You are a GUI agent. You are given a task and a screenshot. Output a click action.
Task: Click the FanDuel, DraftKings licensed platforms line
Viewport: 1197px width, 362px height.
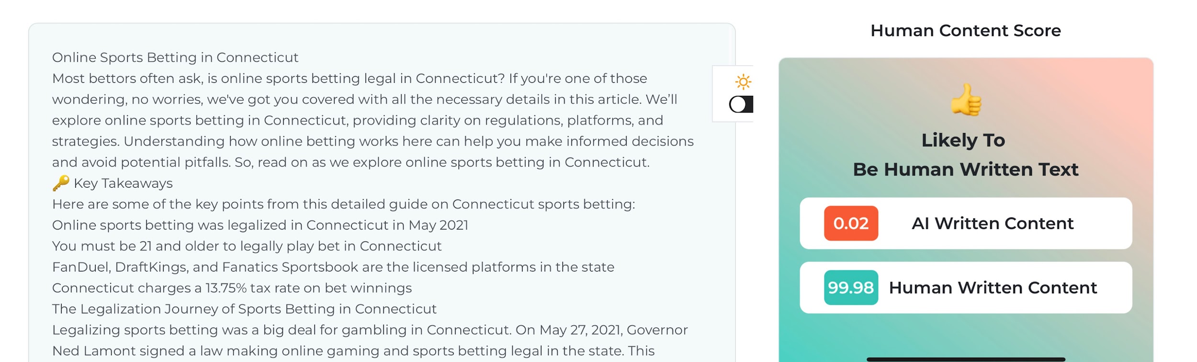(333, 267)
